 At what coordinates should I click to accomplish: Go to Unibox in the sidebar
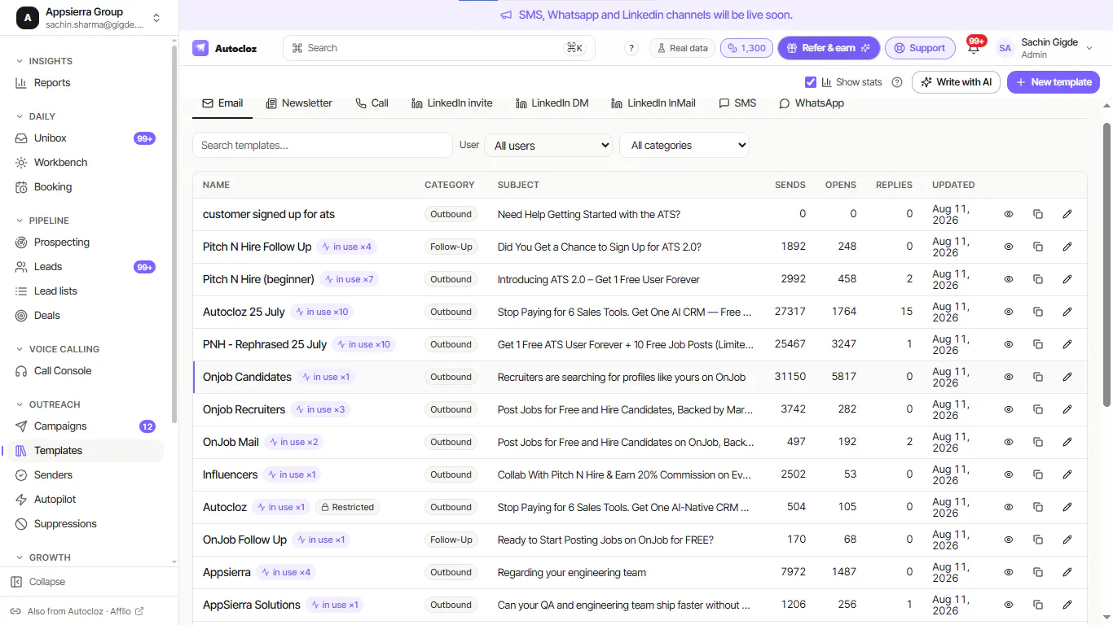click(86, 138)
